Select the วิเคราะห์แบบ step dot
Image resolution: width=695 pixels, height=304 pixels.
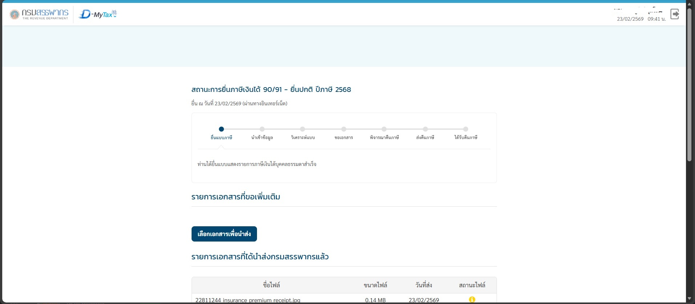(302, 129)
